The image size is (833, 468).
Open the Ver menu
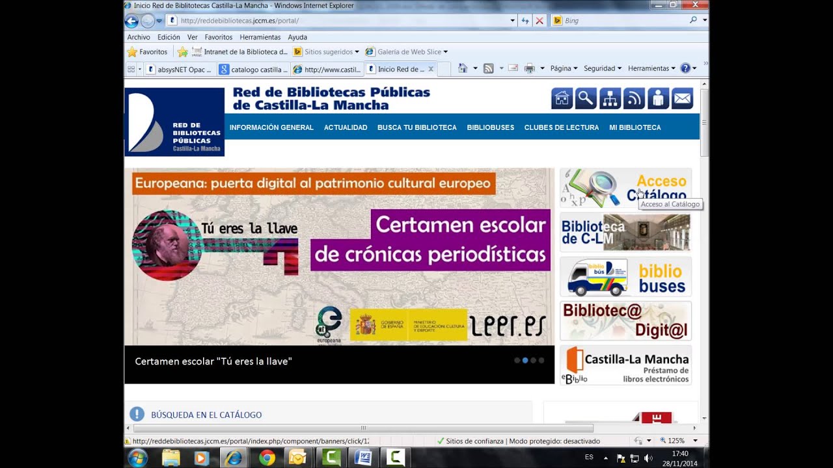(x=192, y=37)
